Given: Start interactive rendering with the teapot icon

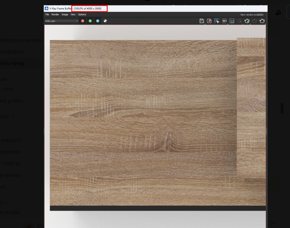Looking at the screenshot, I should (247, 21).
